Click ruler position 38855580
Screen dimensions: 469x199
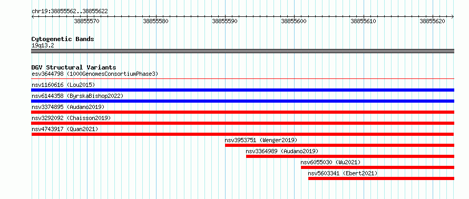[156, 21]
